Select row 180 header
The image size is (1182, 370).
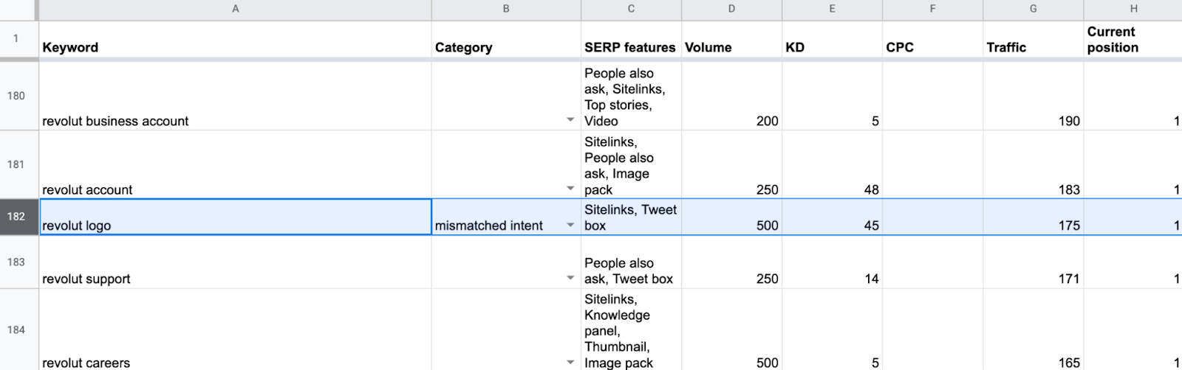16,96
